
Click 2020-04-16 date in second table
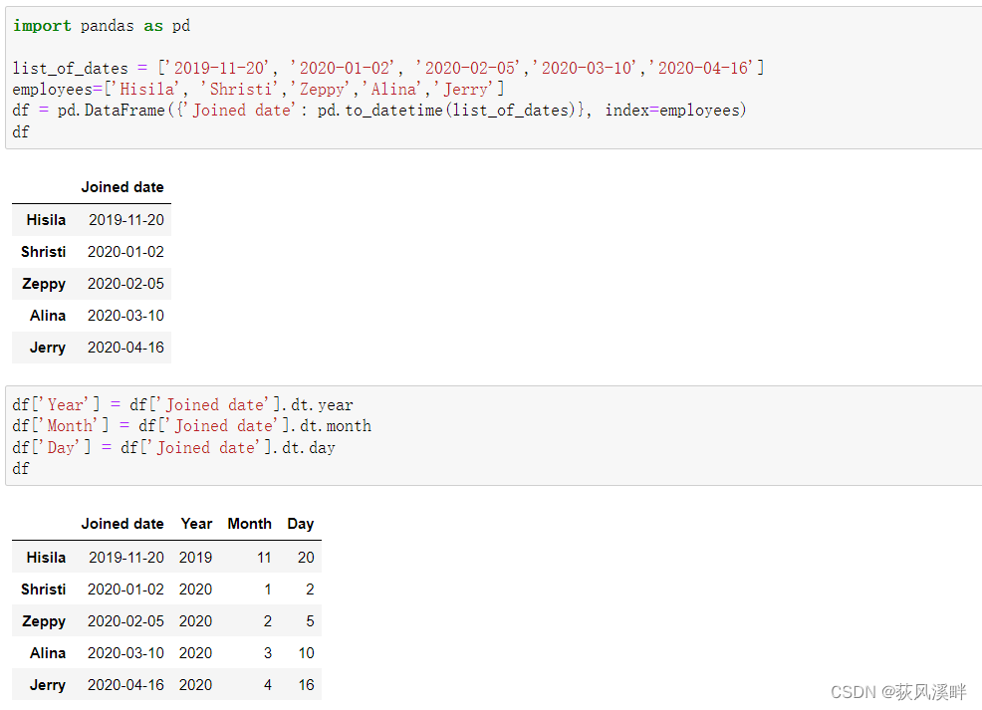(125, 685)
